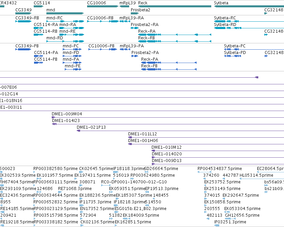Click the mRpL39 gene label

click(127, 3)
